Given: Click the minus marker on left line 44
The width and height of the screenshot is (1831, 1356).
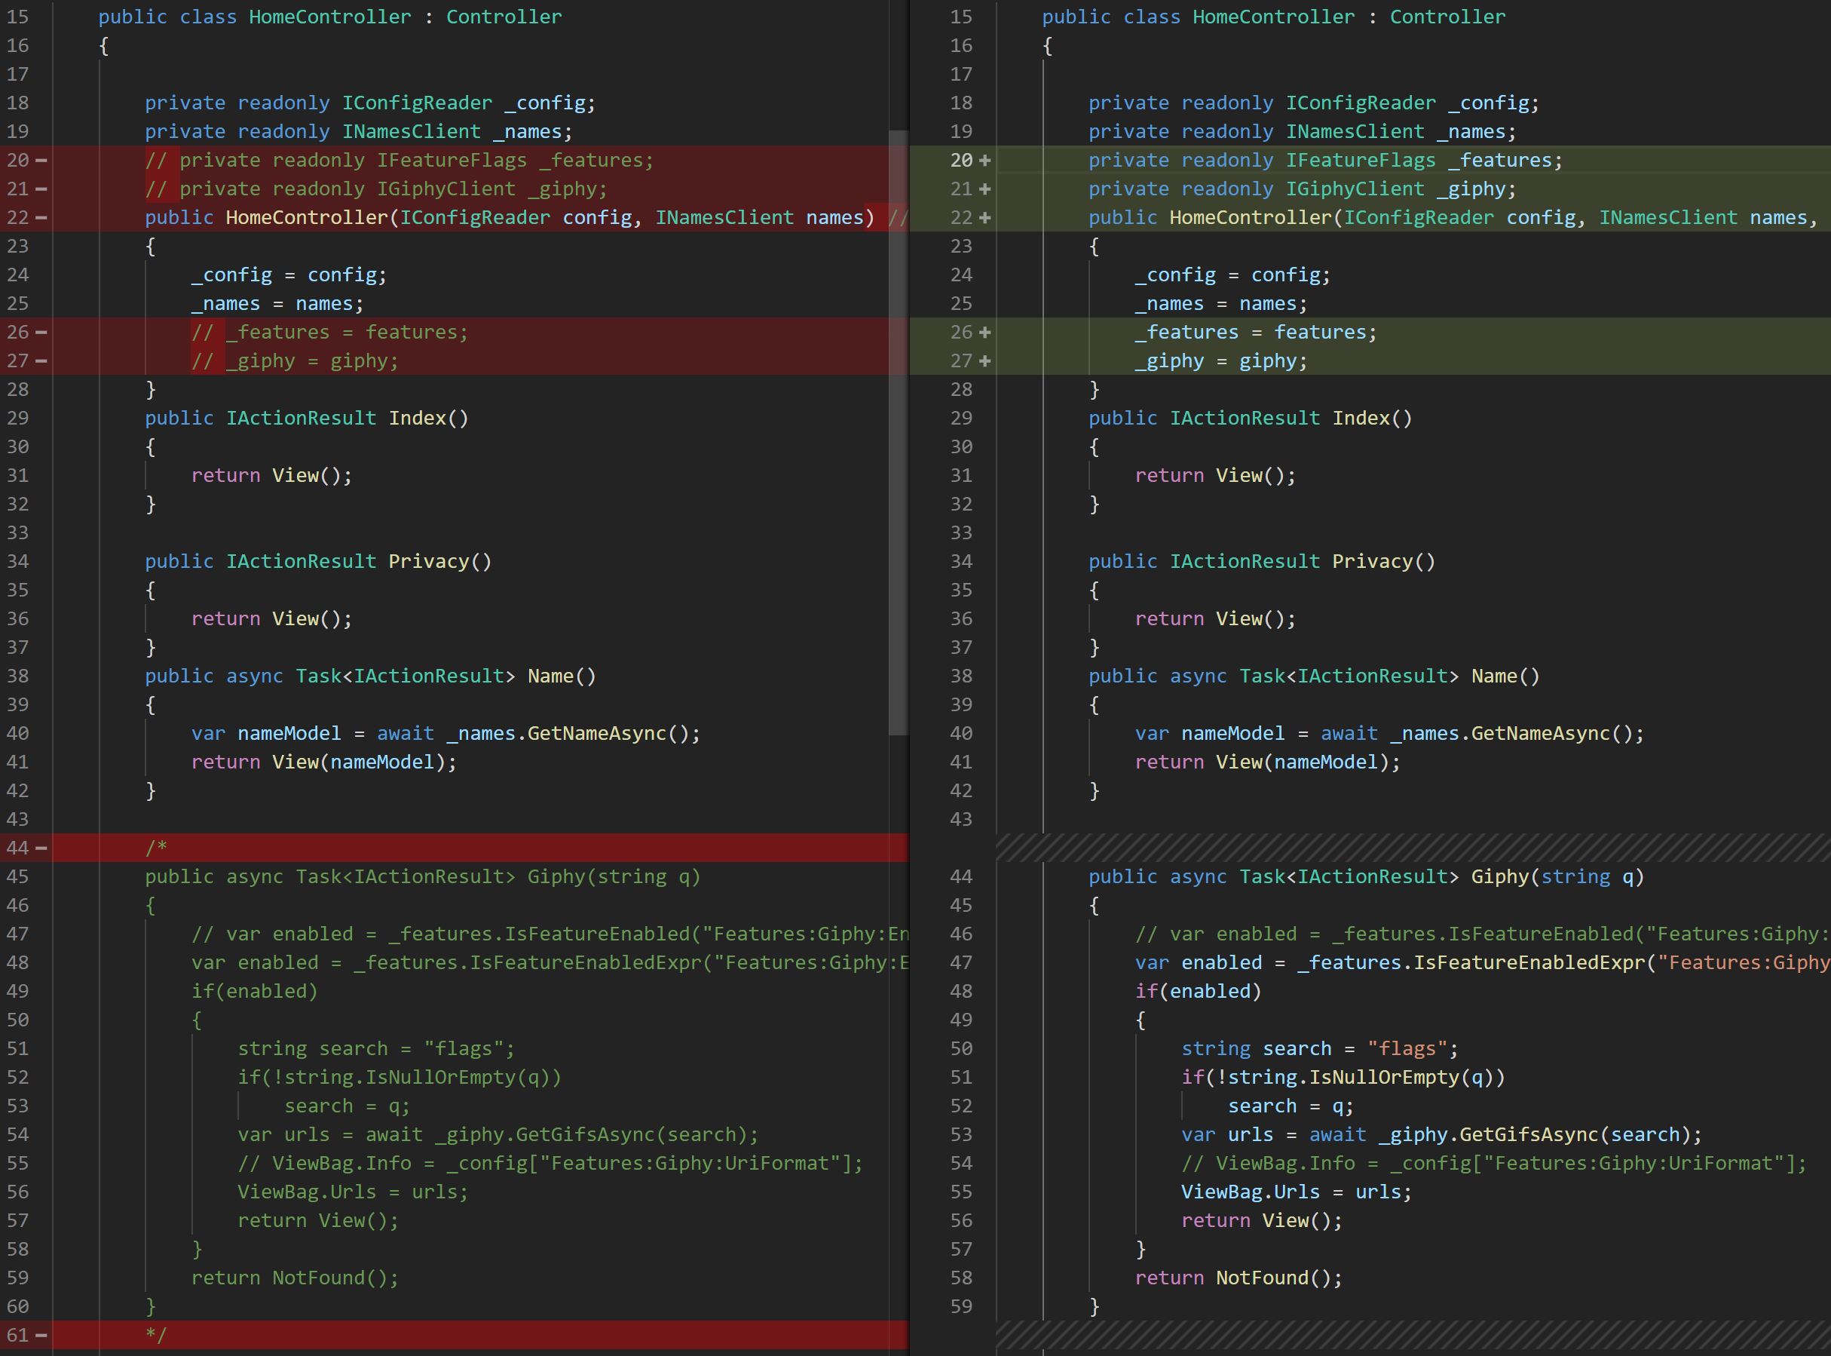Looking at the screenshot, I should (x=41, y=848).
